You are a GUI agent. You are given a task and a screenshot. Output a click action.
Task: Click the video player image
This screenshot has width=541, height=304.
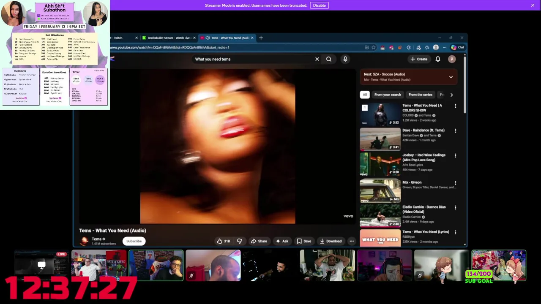218,147
